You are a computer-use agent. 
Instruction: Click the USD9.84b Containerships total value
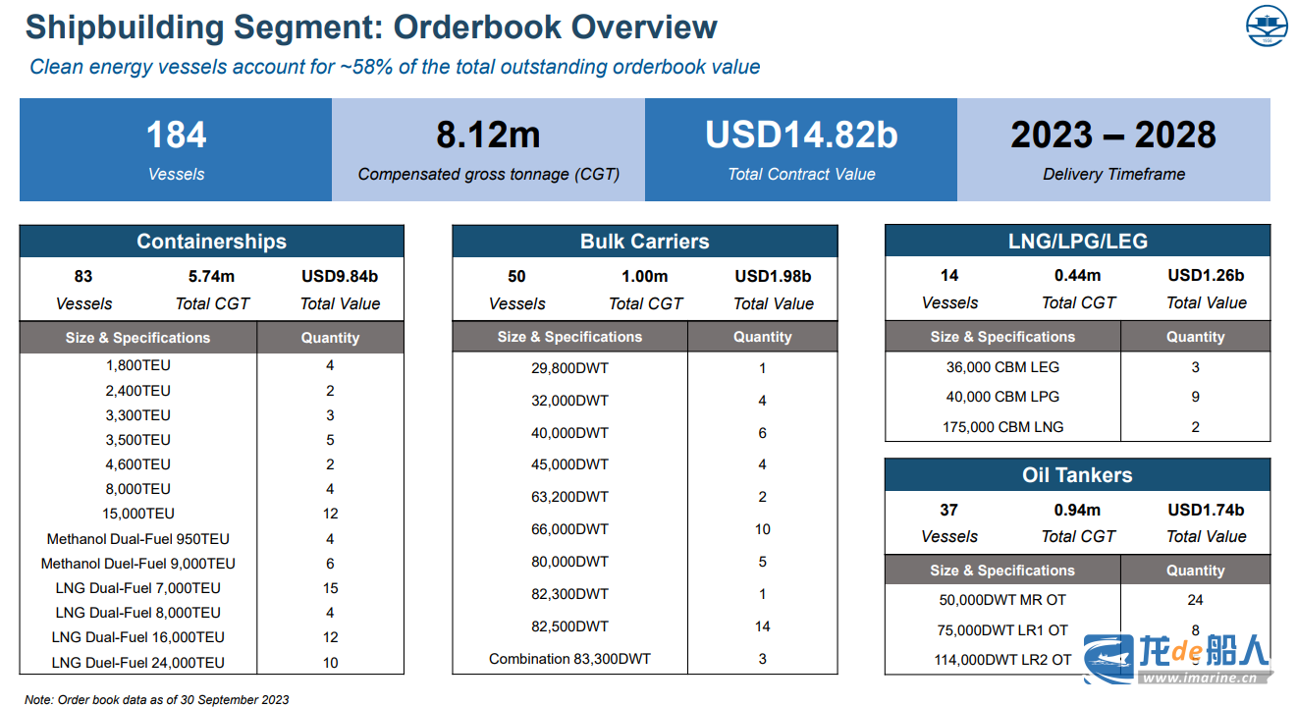(340, 277)
